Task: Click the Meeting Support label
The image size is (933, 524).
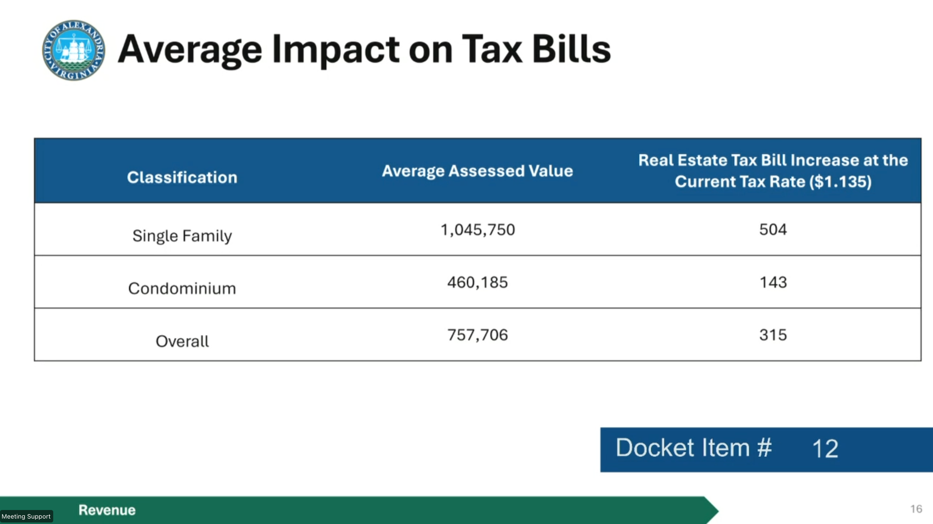Action: click(x=26, y=516)
